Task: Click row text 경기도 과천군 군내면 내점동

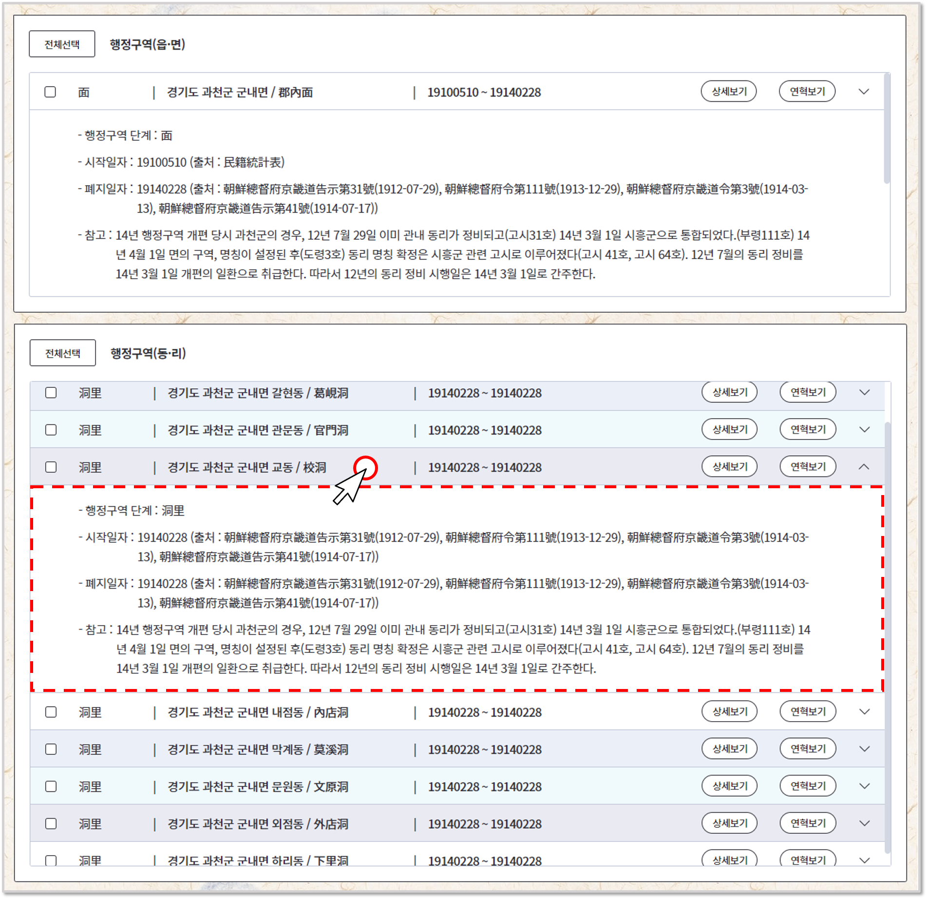Action: tap(235, 713)
